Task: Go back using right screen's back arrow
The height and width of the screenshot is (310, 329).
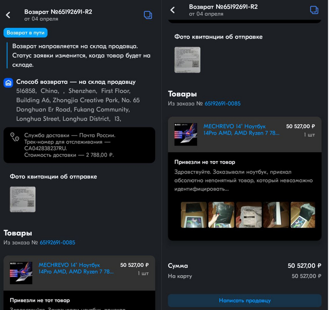Action: (172, 10)
